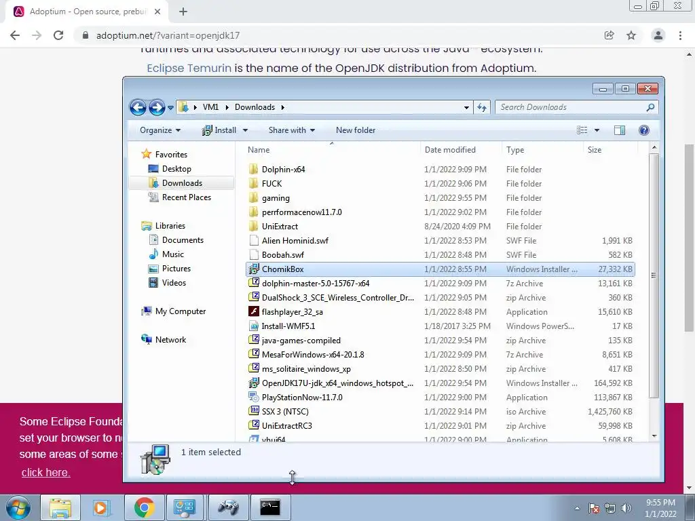
Task: Select java-games-compiled zip icon
Action: click(254, 341)
